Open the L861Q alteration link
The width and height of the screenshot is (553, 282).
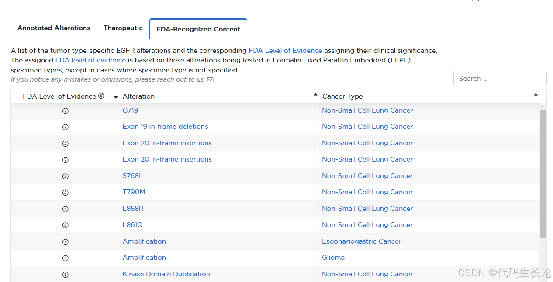pyautogui.click(x=133, y=225)
